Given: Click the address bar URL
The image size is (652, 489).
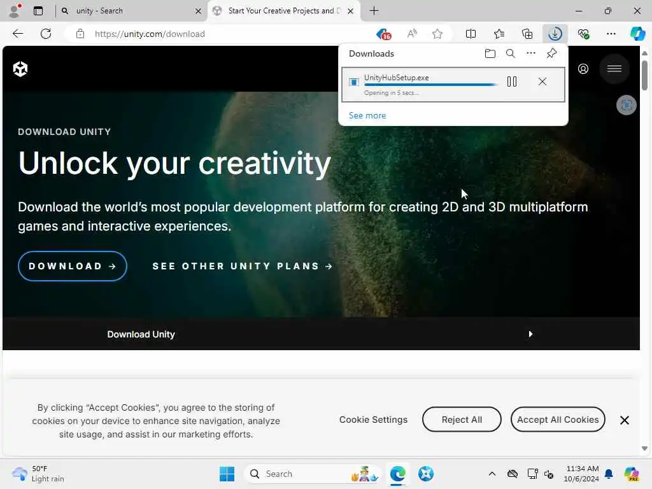Looking at the screenshot, I should [x=150, y=34].
